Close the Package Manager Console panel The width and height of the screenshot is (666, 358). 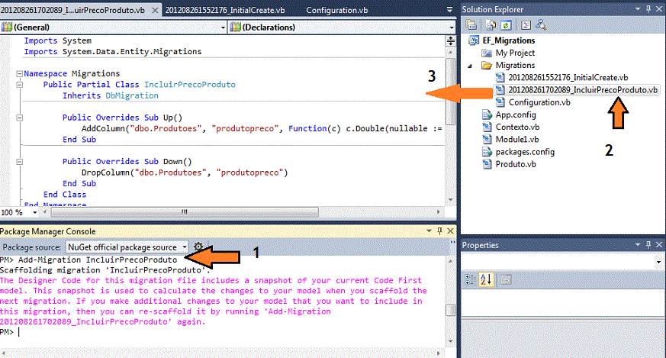coord(450,231)
